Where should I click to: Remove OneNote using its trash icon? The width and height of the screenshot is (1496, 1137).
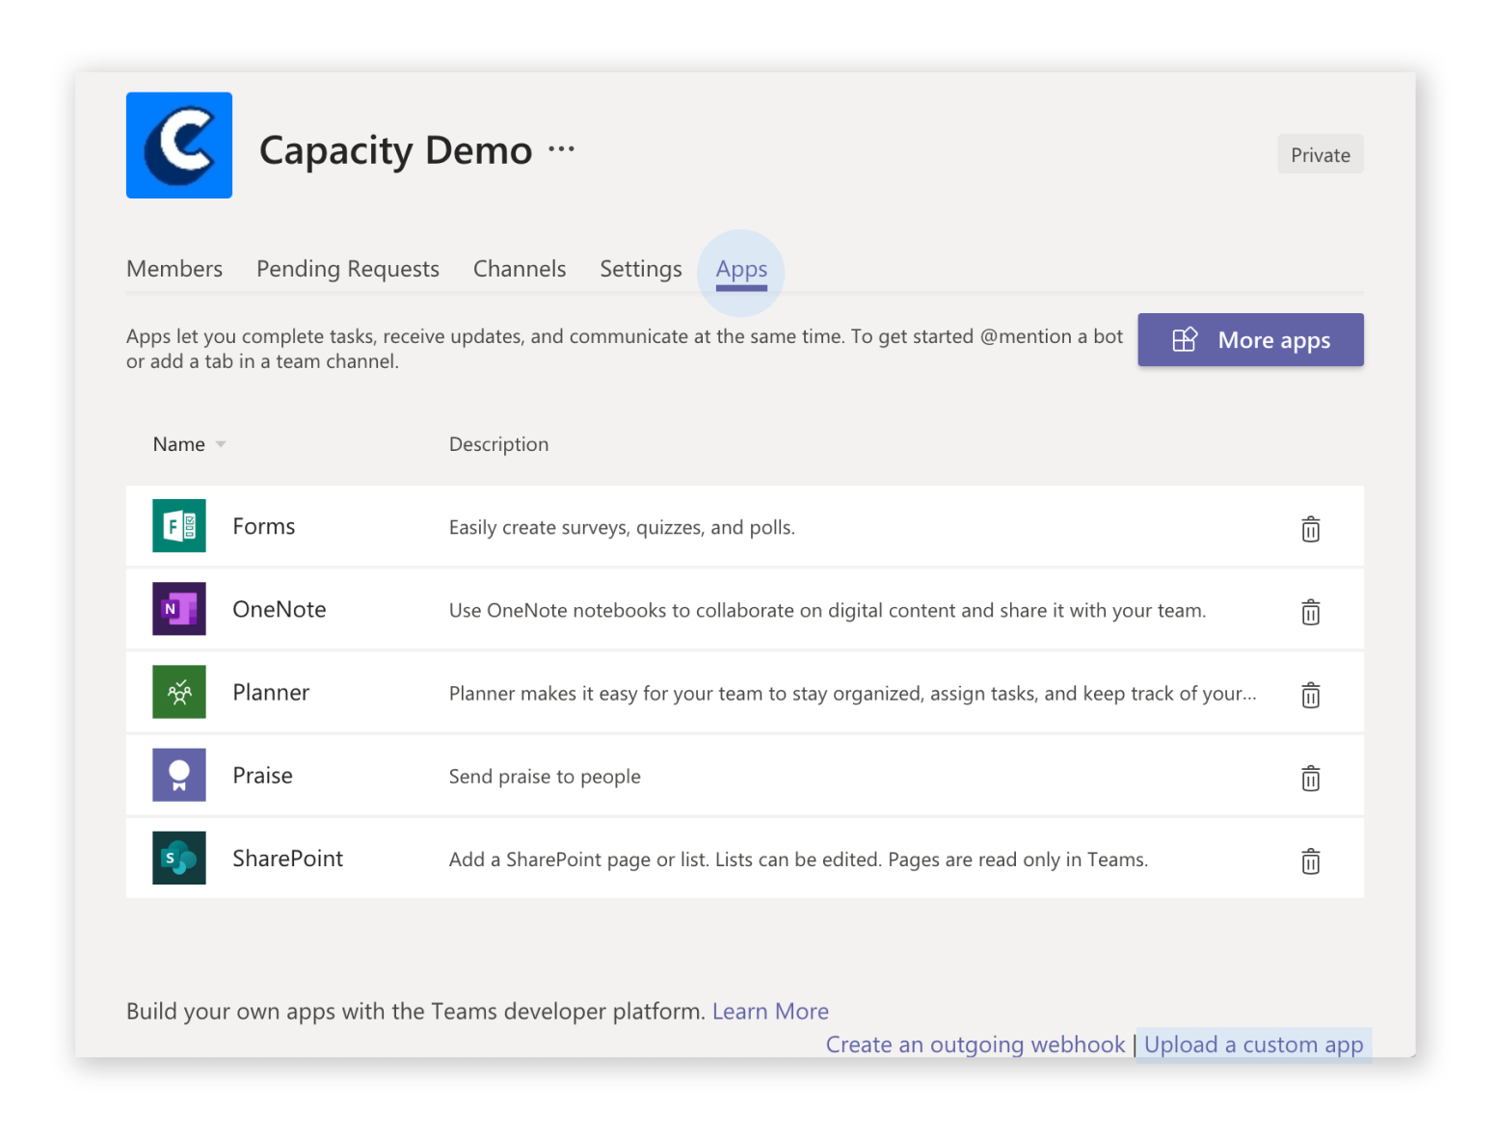pos(1311,612)
